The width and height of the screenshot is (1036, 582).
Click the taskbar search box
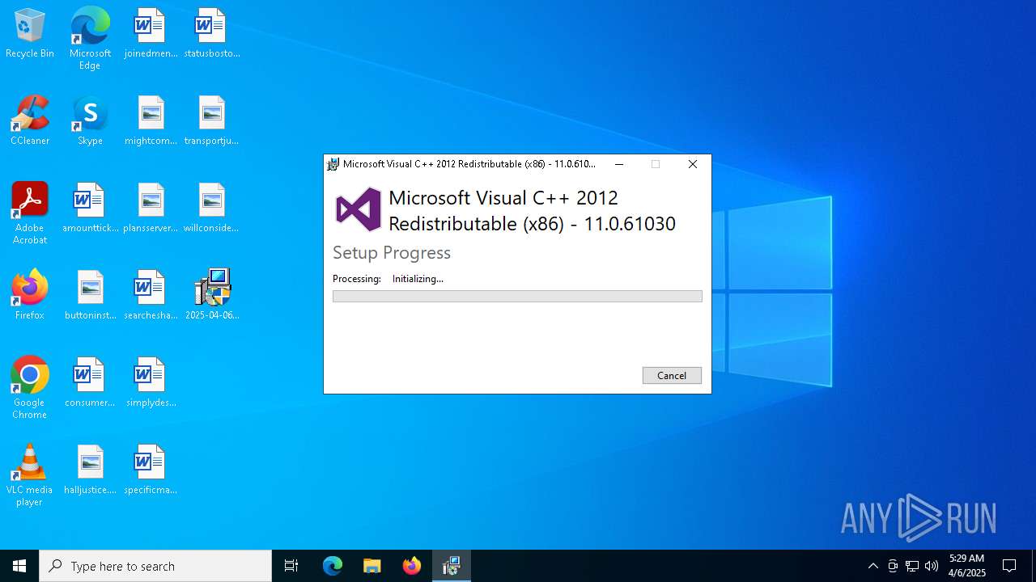pyautogui.click(x=155, y=566)
